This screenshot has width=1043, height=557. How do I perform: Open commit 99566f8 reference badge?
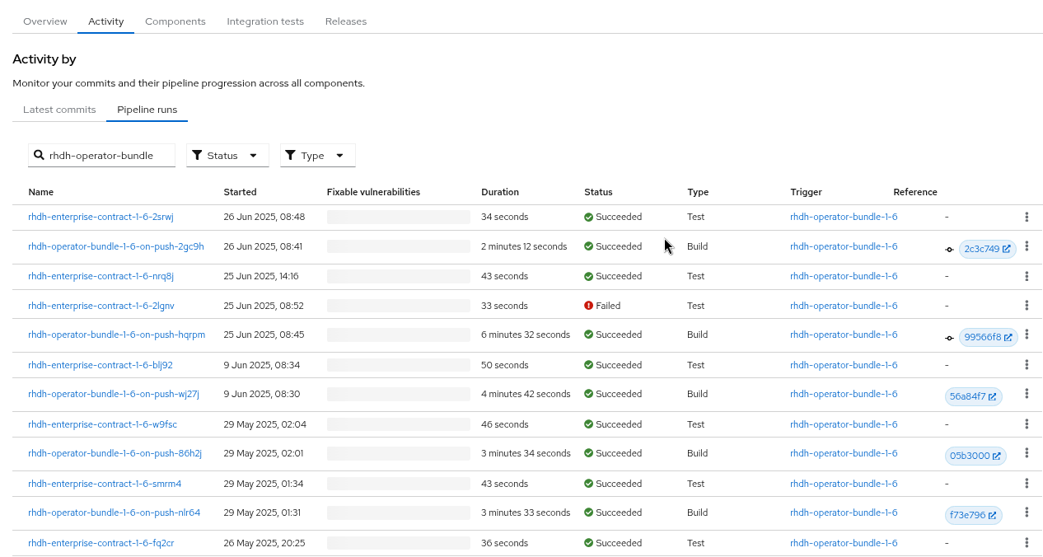[x=988, y=337]
